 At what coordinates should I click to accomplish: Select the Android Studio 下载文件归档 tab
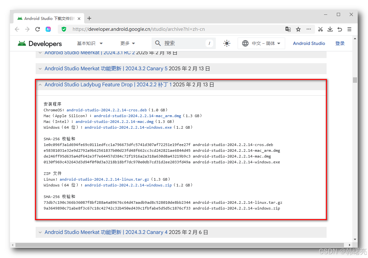click(x=48, y=19)
